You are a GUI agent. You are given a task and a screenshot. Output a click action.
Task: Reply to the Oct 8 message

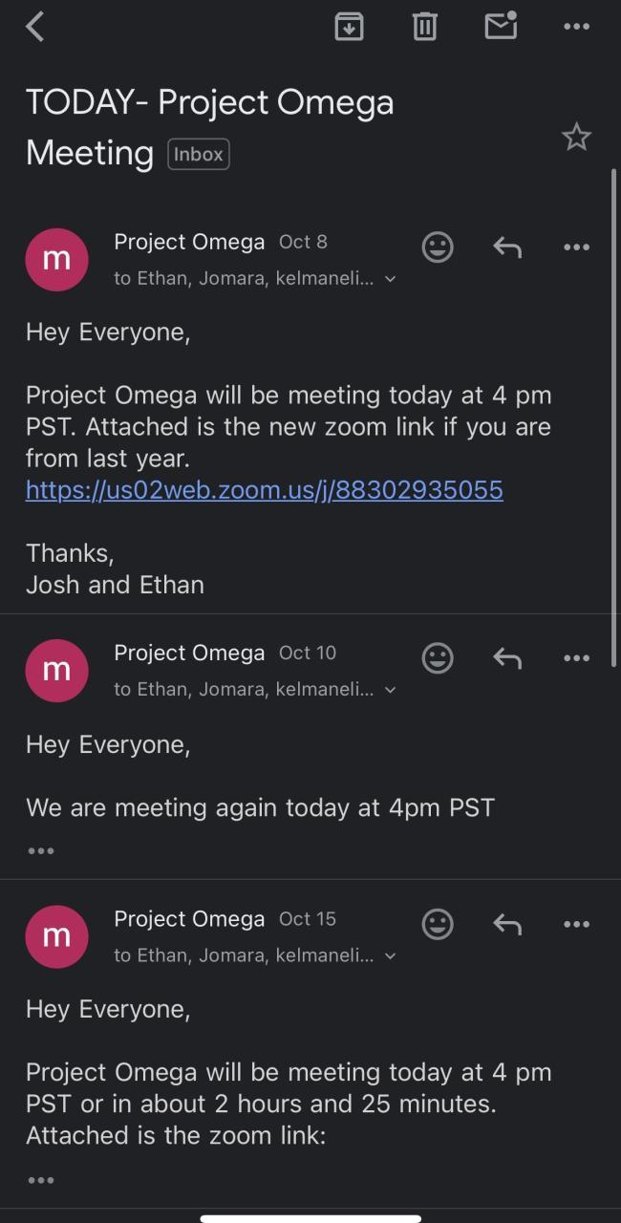[x=507, y=247]
